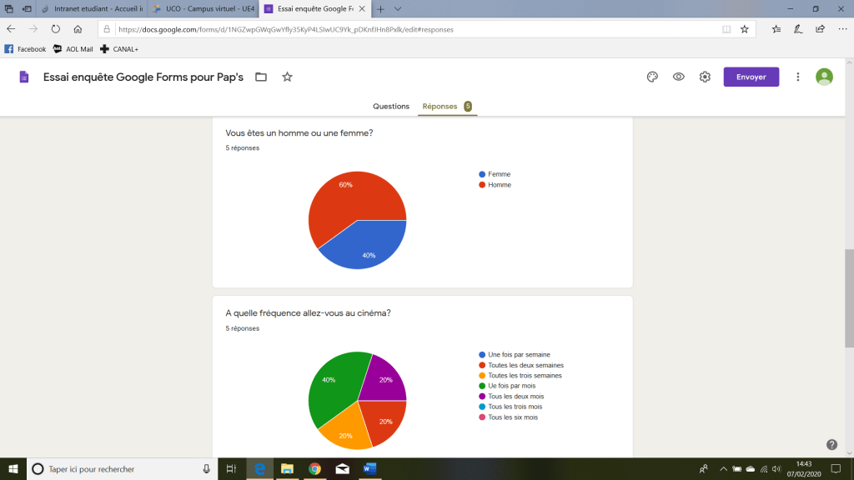Screen dimensions: 854x480
Task: Star the form with the star icon
Action: point(287,77)
